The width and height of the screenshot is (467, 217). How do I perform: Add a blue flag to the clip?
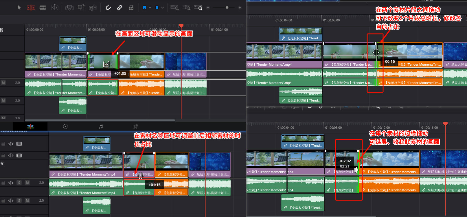(144, 8)
